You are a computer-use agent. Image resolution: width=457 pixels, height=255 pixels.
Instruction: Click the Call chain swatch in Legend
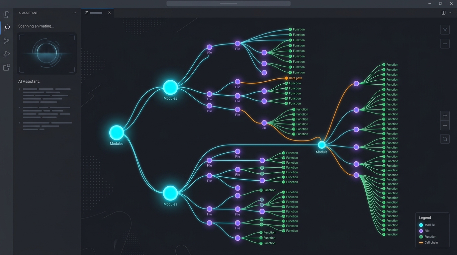point(421,242)
